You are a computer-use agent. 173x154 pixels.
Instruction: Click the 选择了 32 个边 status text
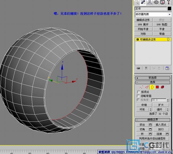[158, 114]
